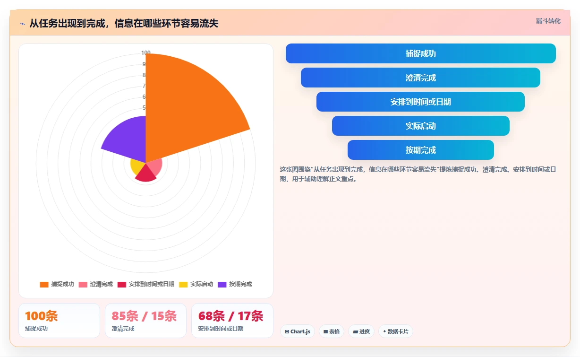
Task: Click the 100 axis label on chart
Action: (x=146, y=53)
